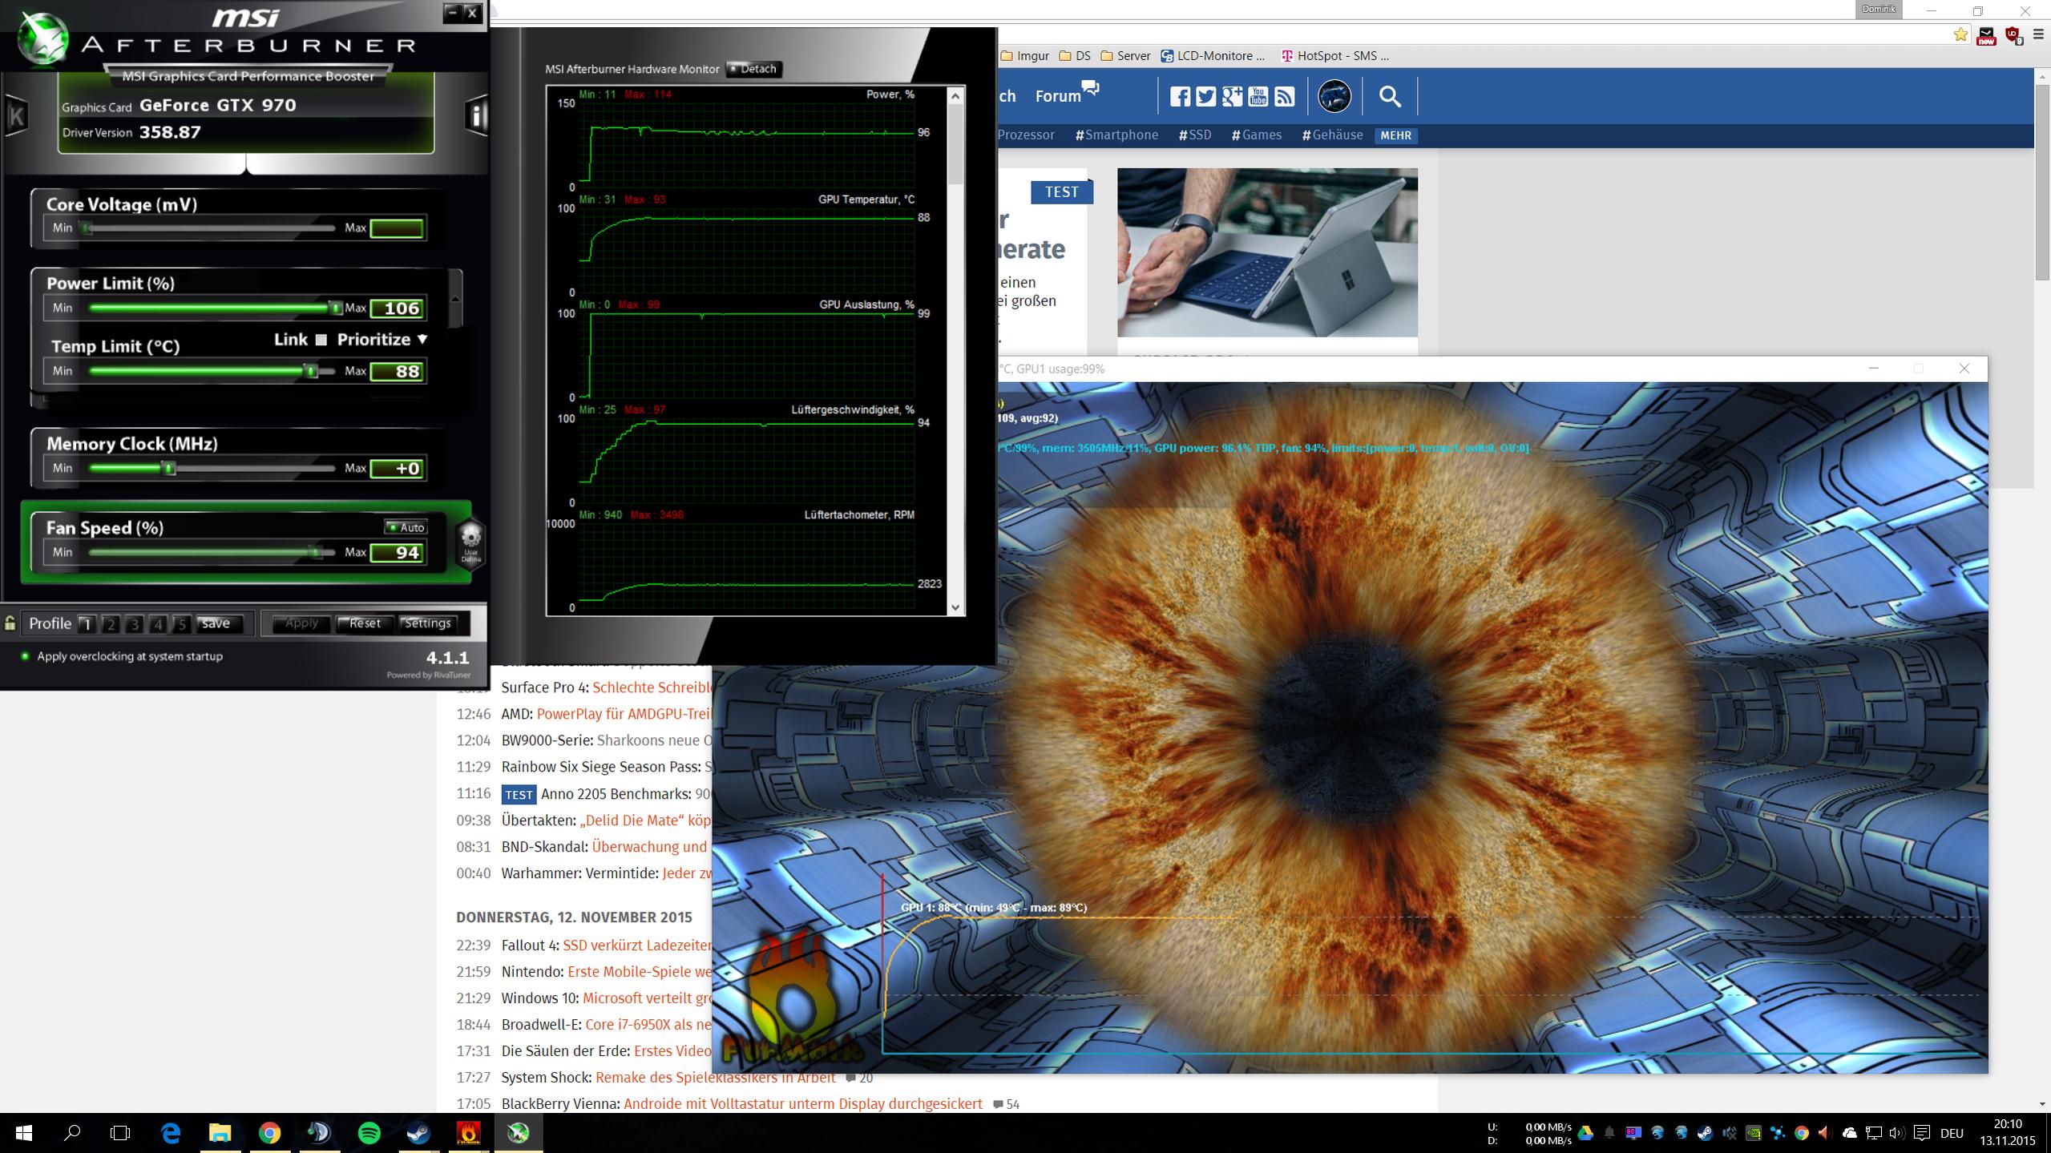Viewport: 2051px width, 1153px height.
Task: Select profile slot 3
Action: pos(135,623)
